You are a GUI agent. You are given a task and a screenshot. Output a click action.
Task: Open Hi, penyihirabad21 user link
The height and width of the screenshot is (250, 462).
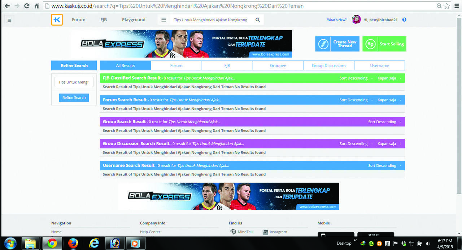point(380,20)
